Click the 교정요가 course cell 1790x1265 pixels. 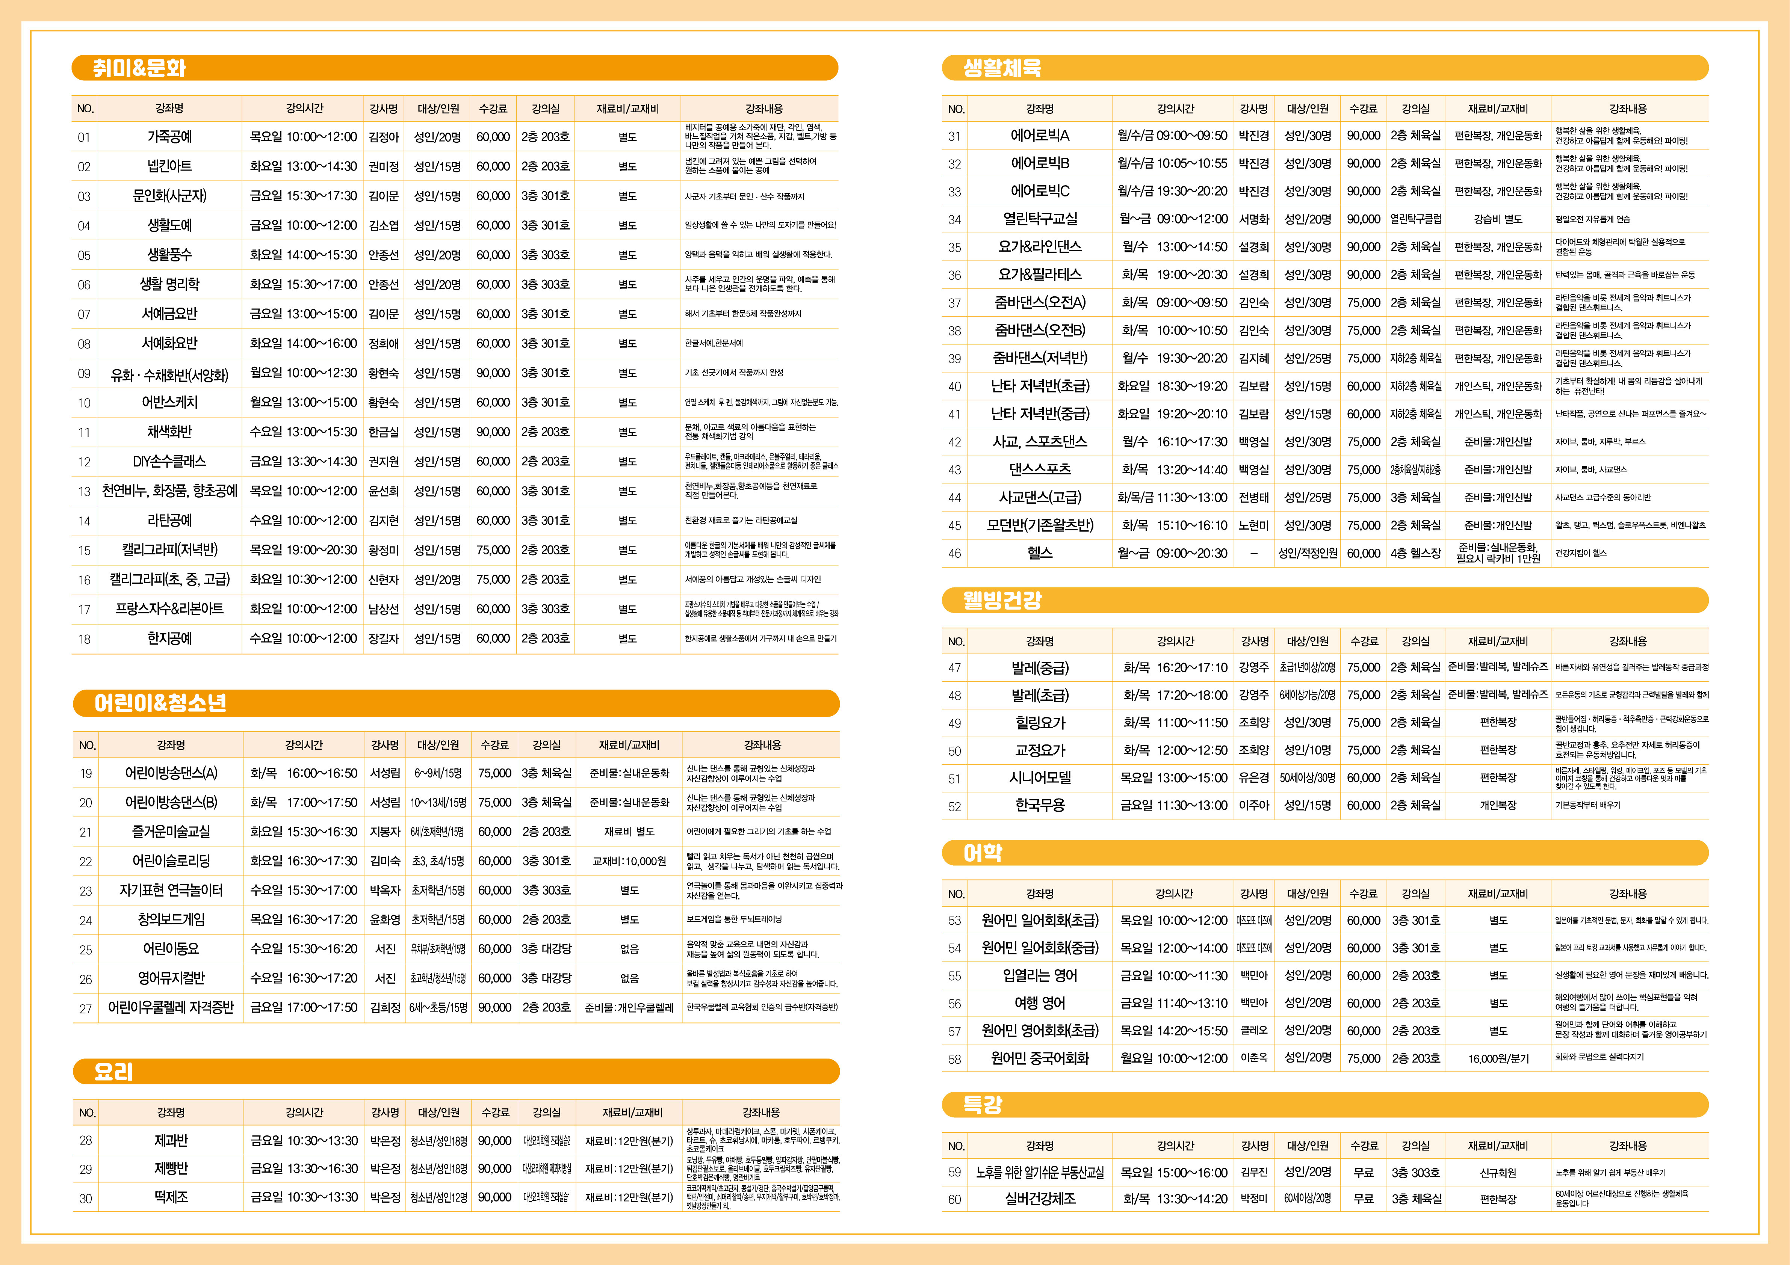(x=1039, y=750)
